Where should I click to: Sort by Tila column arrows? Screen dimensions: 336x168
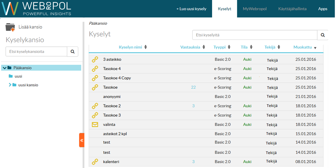[x=251, y=47]
